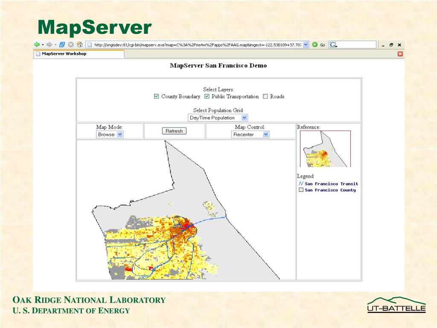
Task: Open the Map Mode Browse dropdown
Action: (110, 135)
